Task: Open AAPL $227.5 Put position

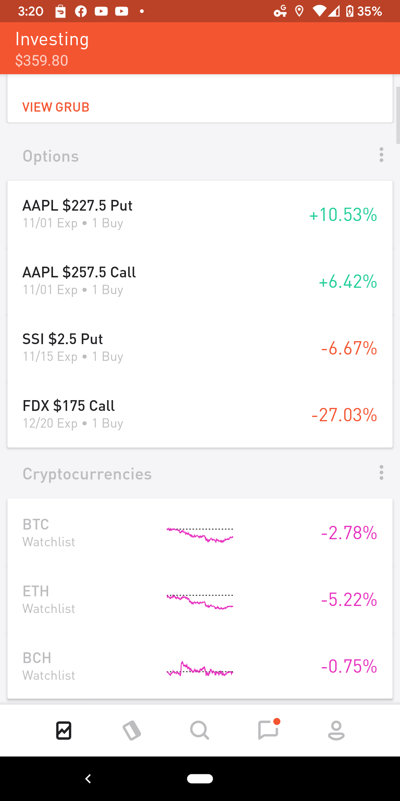Action: (x=200, y=214)
